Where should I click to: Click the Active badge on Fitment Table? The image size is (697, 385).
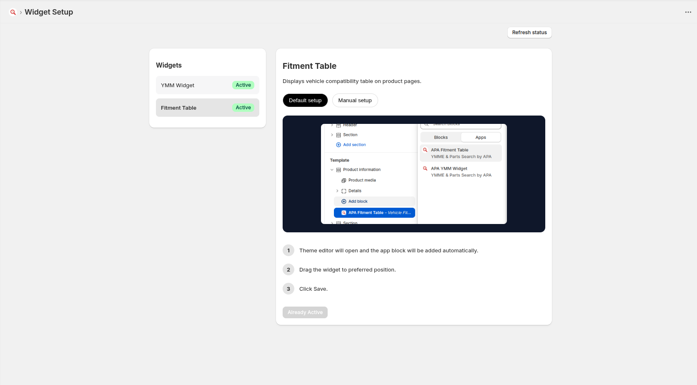click(x=243, y=108)
